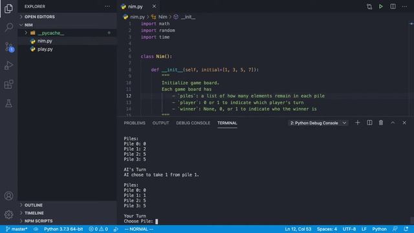Switch to the Problems tab
Screen dimensions: 414x233
coord(135,123)
